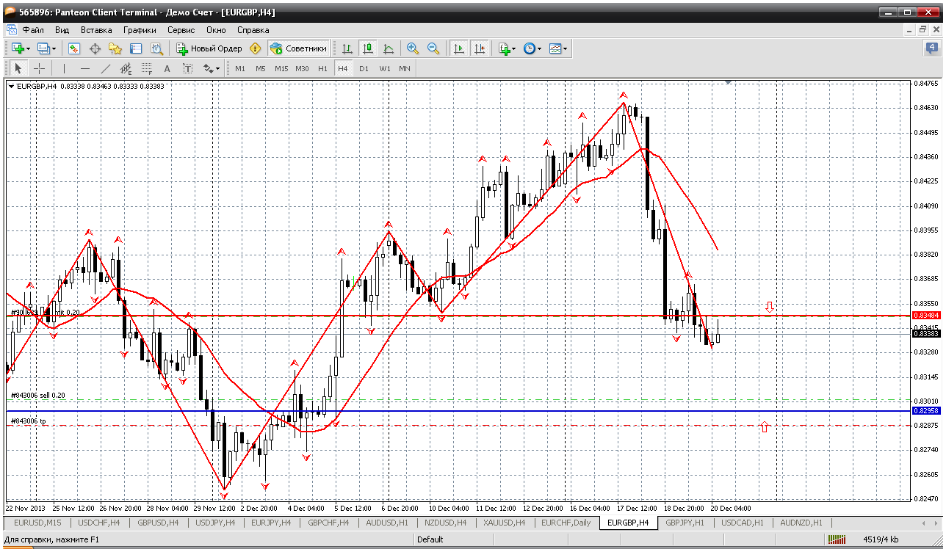This screenshot has height=549, width=946.
Task: Switch to candlestick chart mode
Action: (x=368, y=48)
